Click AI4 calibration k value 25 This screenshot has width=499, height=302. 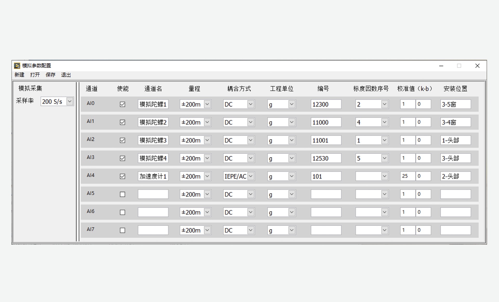(x=407, y=176)
